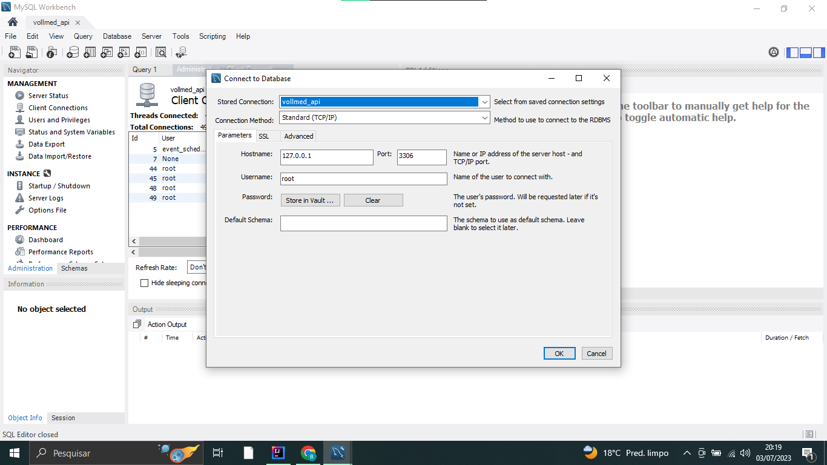Select connection row with Id 44
The image size is (827, 465).
(x=168, y=168)
